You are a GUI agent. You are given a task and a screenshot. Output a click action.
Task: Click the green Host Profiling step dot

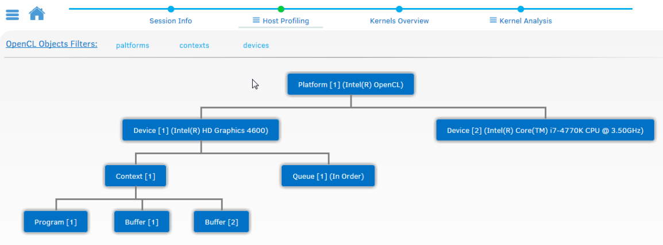pos(281,9)
